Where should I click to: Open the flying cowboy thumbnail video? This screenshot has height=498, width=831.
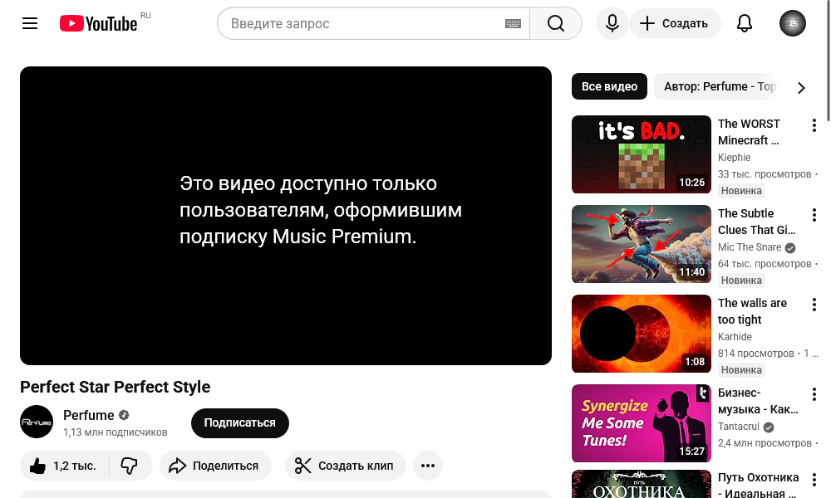pyautogui.click(x=642, y=244)
